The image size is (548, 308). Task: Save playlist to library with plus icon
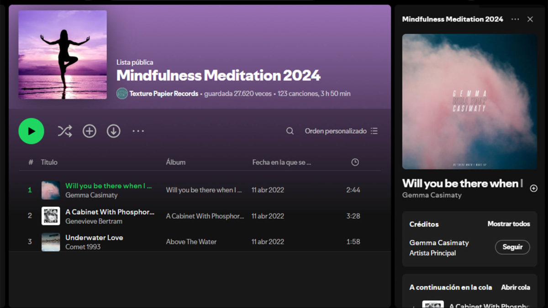(90, 131)
